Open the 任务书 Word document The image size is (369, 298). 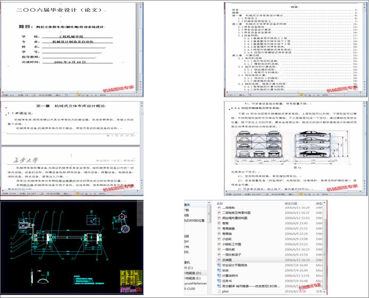(227, 281)
